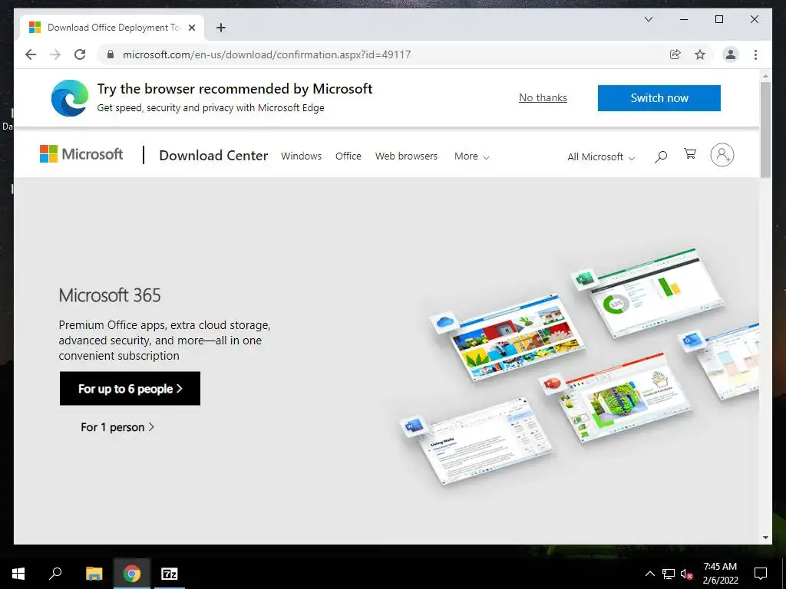Open a new browser tab
Image resolution: width=786 pixels, height=589 pixels.
[x=220, y=28]
